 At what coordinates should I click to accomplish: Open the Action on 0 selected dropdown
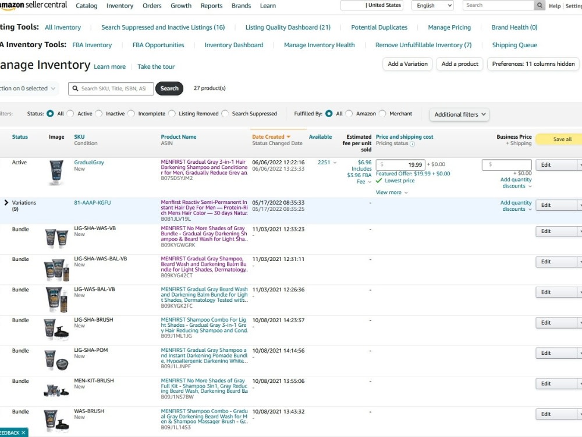[28, 89]
